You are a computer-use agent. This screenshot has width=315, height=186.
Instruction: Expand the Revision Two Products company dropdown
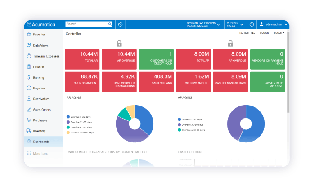[204, 24]
